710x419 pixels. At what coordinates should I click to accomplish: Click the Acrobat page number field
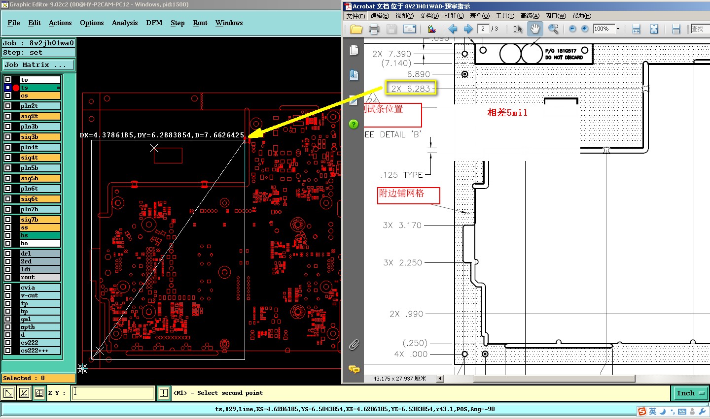[483, 29]
